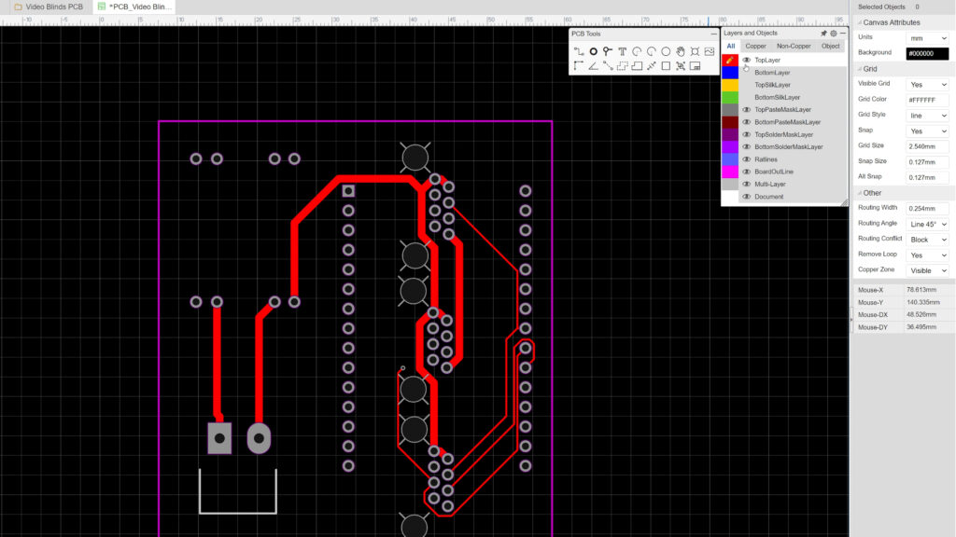956x537 pixels.
Task: Change the Units dropdown from mm
Action: pos(927,37)
